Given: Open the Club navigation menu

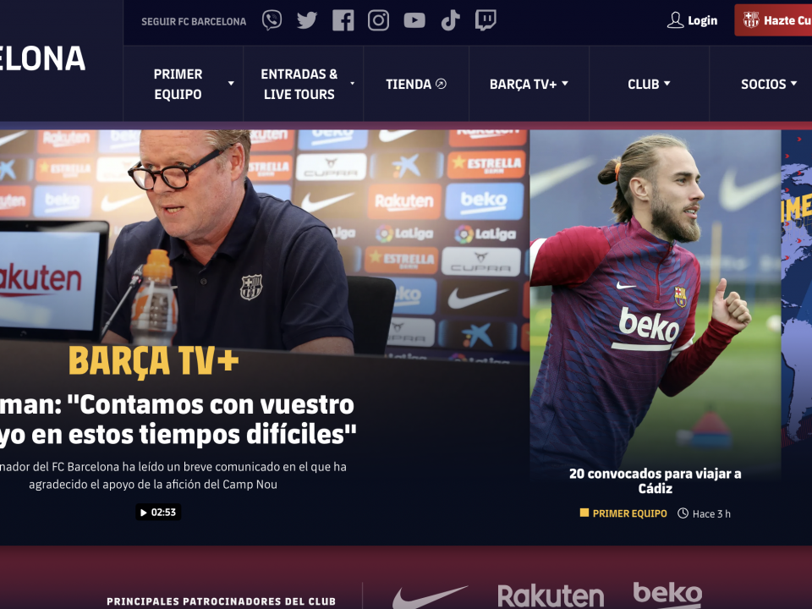Looking at the screenshot, I should (649, 84).
